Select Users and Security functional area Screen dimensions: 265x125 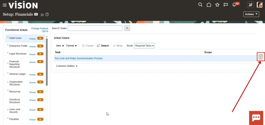(14, 111)
